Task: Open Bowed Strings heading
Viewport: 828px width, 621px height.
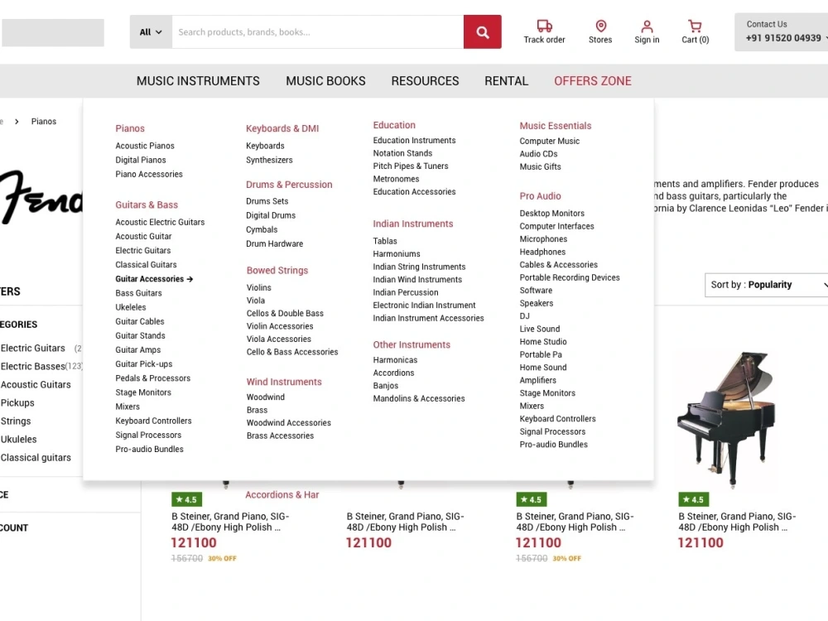Action: point(277,271)
